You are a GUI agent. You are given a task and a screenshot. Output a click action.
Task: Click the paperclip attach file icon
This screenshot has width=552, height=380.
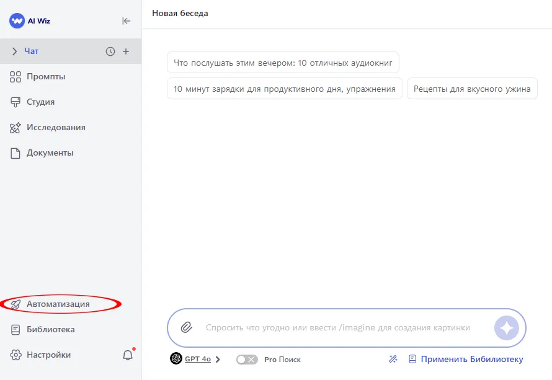186,327
